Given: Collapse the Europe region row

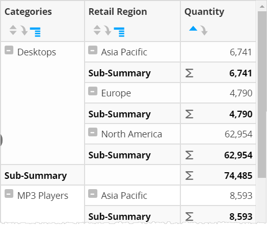Looking at the screenshot, I should point(93,91).
